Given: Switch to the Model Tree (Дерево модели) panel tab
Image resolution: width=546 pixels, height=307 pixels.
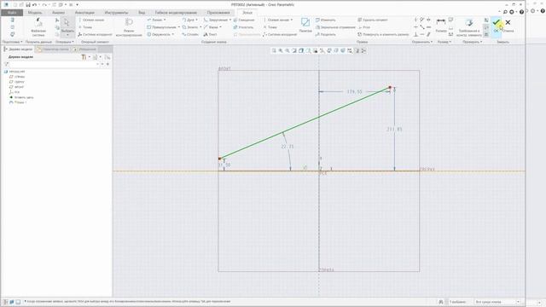Looking at the screenshot, I should 18,49.
